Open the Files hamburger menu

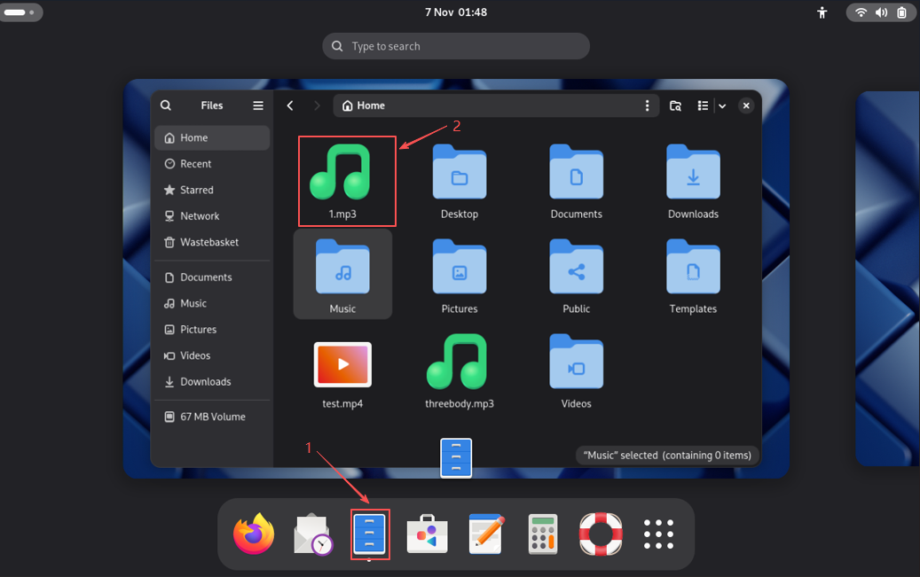[x=258, y=105]
